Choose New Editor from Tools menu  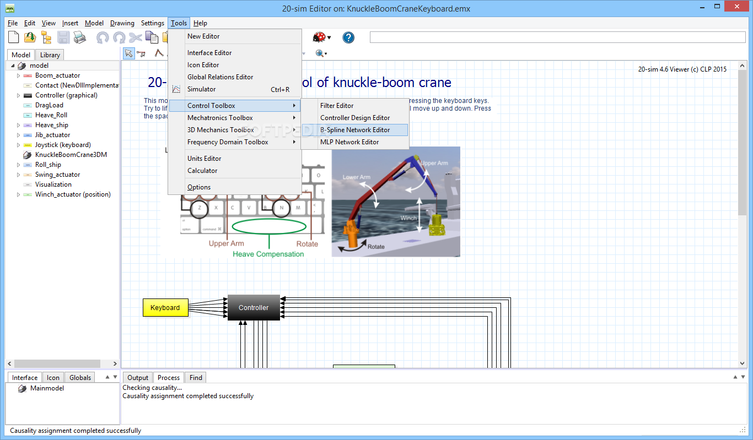(x=235, y=36)
